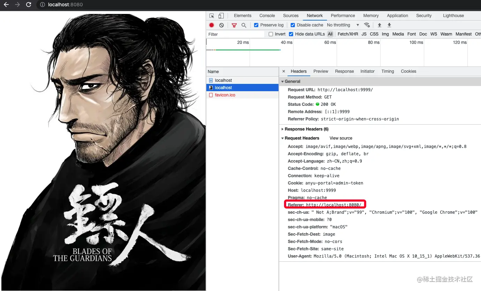Viewport: 481px width, 291px height.
Task: Select the first localhost request row
Action: (x=242, y=80)
